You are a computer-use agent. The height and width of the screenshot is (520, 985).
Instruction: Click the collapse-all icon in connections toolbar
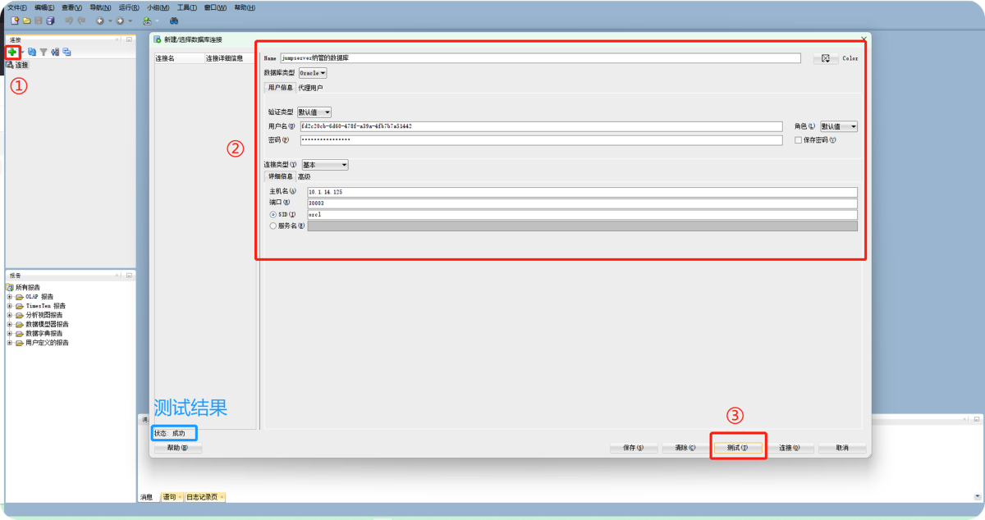coord(66,52)
